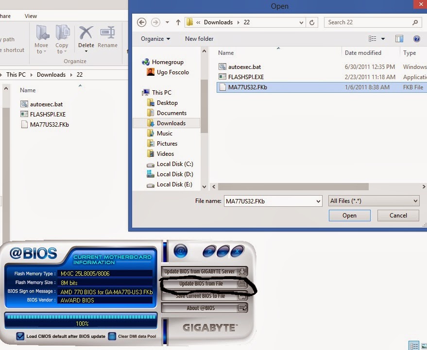Select Documents in navigation pane
Viewport: 427px width, 350px height.
[x=167, y=113]
